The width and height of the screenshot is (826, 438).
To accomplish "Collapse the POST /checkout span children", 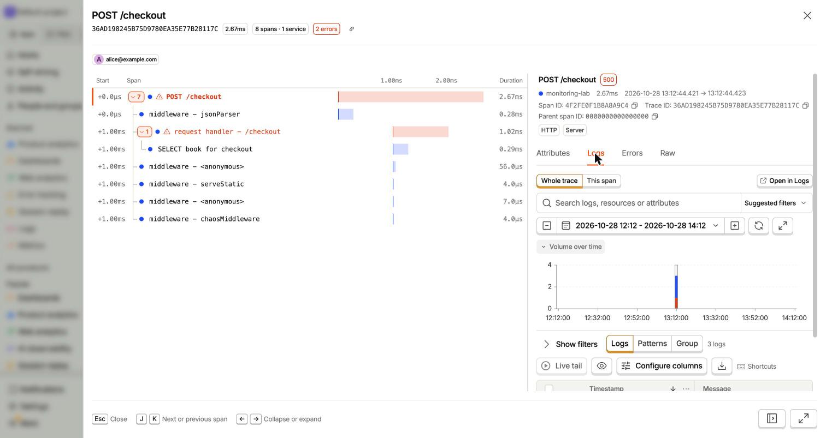I will (x=136, y=97).
